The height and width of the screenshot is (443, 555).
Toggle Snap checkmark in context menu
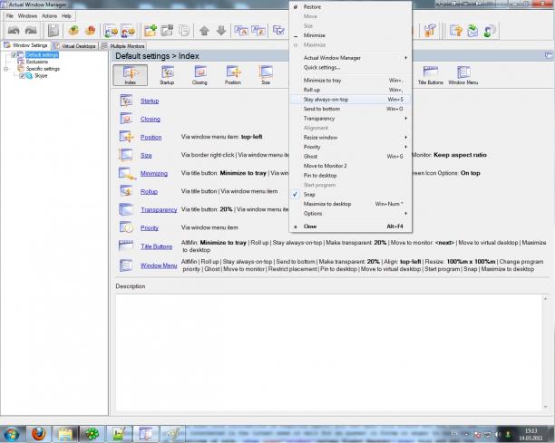296,194
